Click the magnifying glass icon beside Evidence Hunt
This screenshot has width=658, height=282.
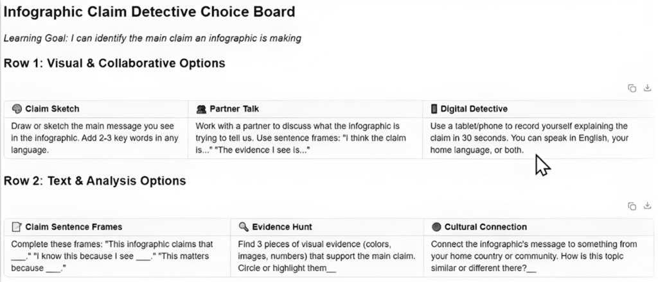click(244, 227)
